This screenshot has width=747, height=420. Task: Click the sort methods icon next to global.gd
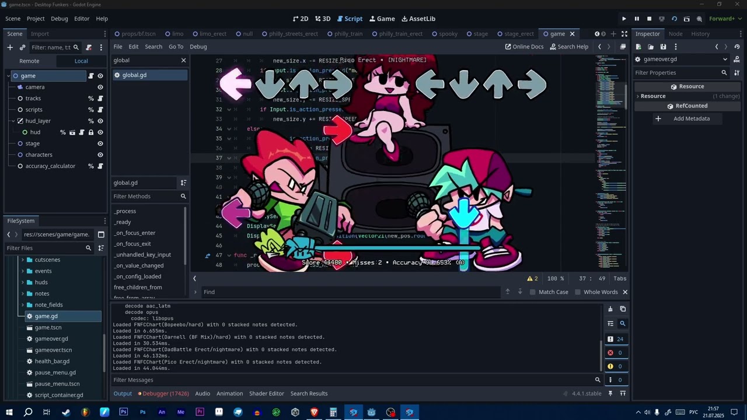click(183, 183)
